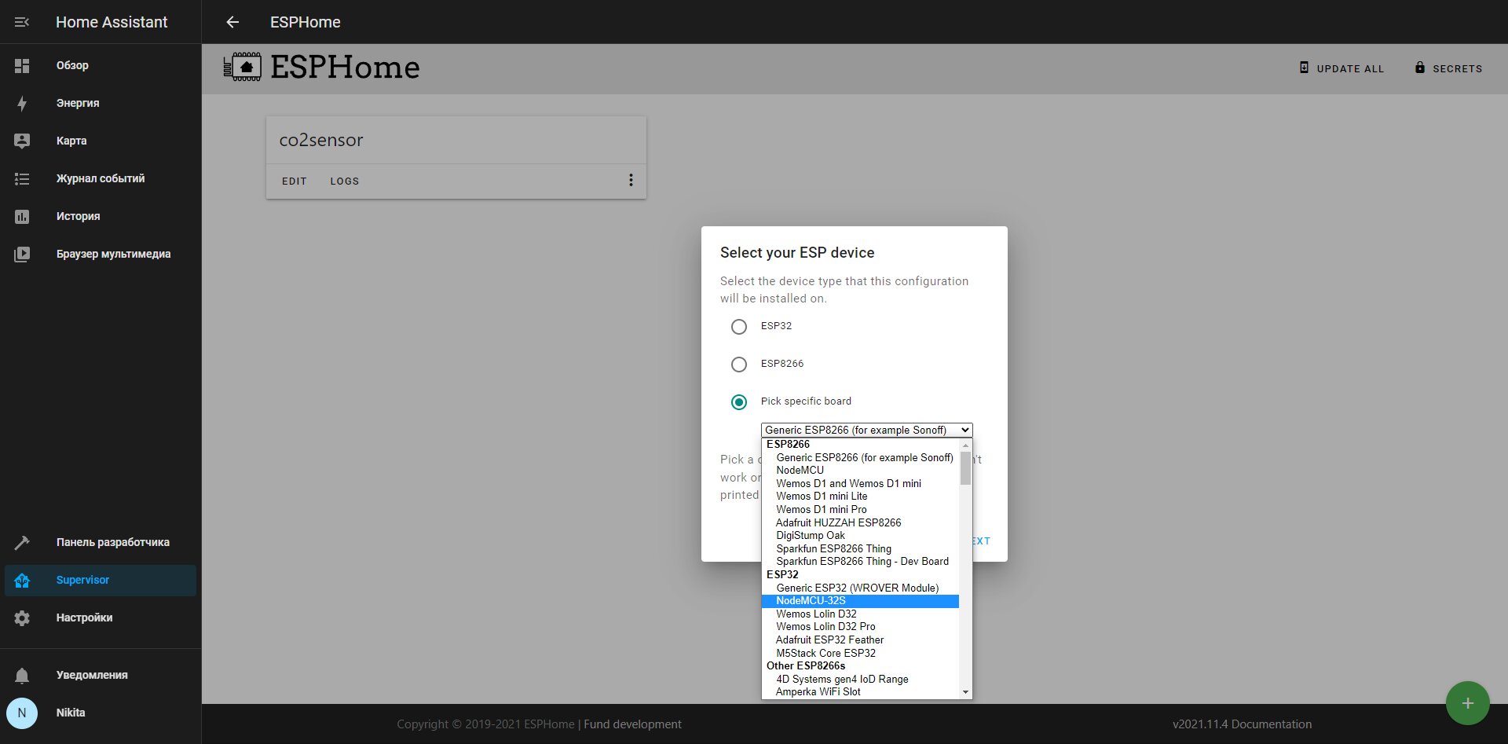Select the ESP8266 radio option

tap(739, 364)
